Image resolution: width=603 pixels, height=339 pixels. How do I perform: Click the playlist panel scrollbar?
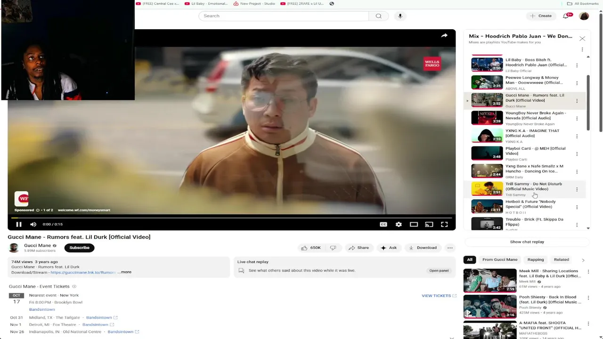588,104
